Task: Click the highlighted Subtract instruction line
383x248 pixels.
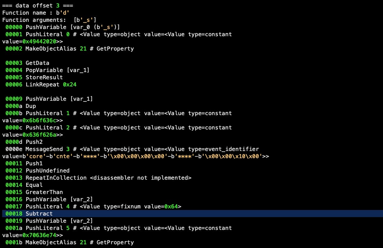Action: (x=39, y=214)
